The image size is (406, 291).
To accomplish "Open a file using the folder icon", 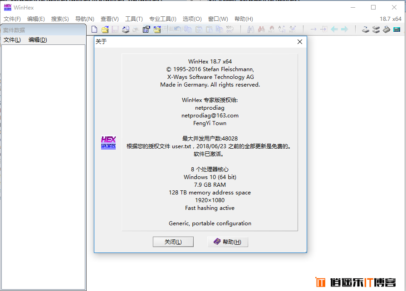I will point(105,29).
